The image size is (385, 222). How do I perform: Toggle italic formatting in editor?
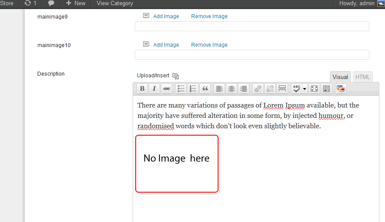[154, 89]
